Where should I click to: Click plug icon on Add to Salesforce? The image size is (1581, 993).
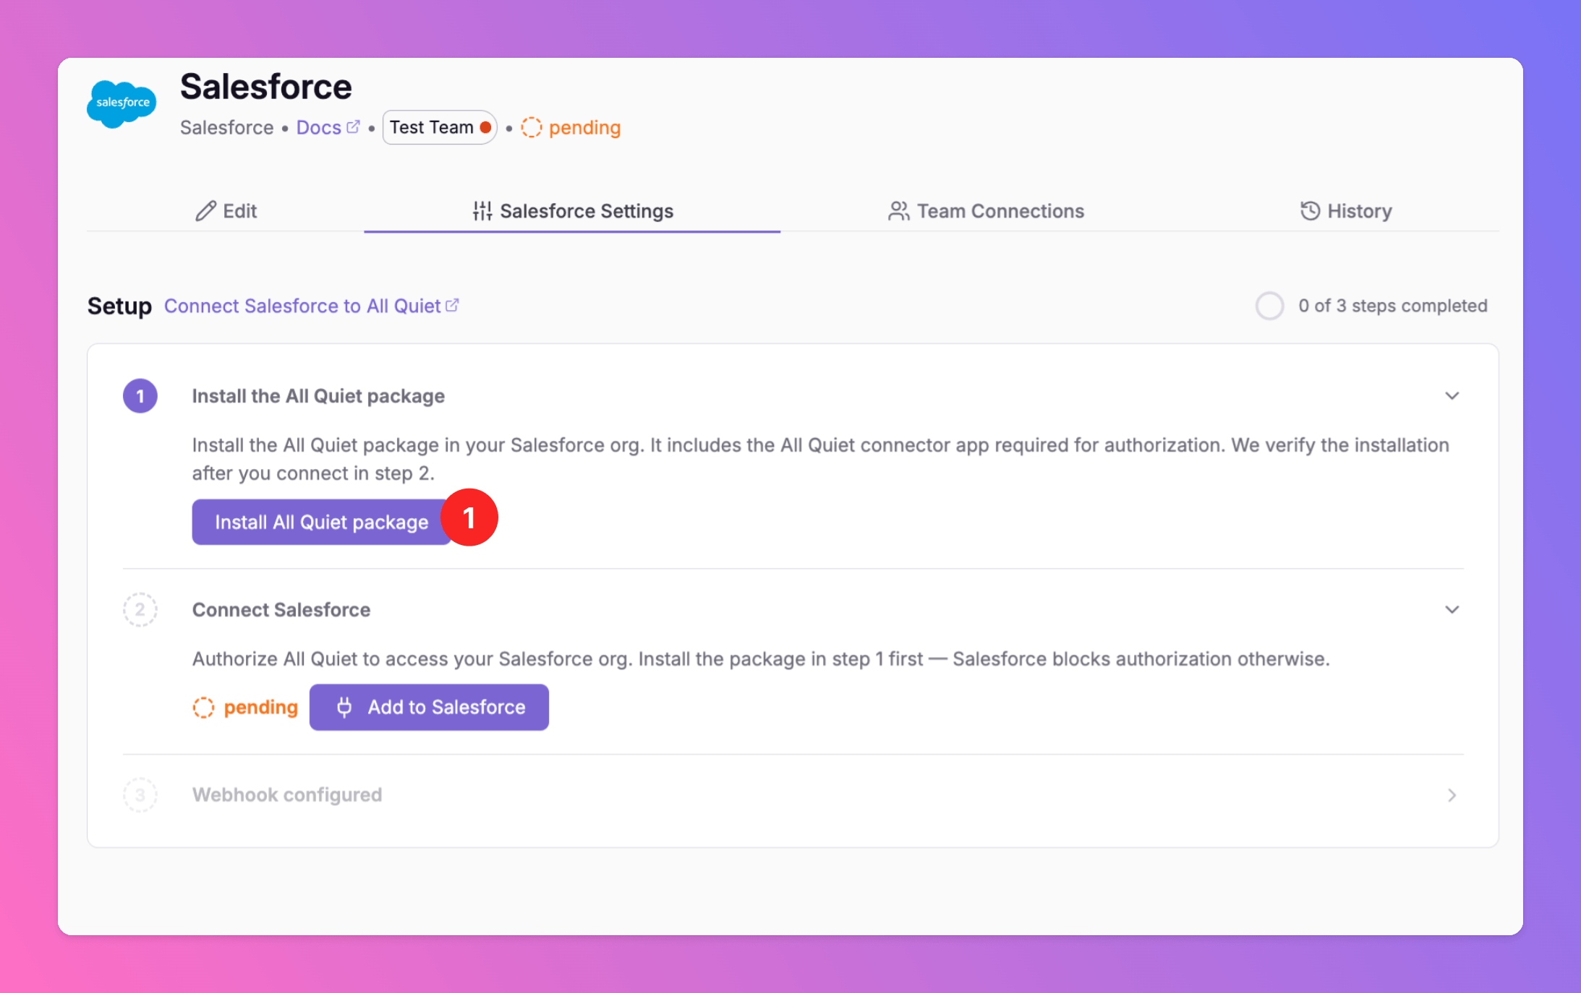[344, 707]
